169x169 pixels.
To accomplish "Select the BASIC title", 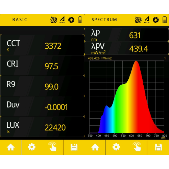I will coord(20,20).
